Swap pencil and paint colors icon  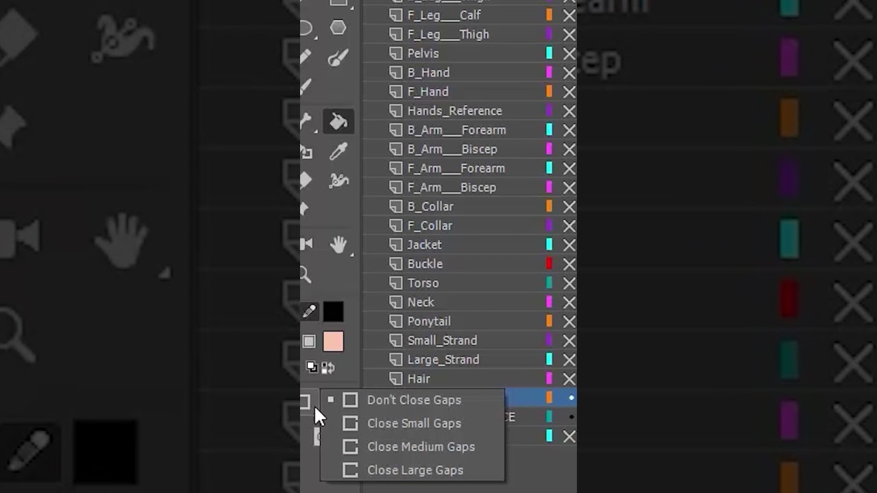328,368
